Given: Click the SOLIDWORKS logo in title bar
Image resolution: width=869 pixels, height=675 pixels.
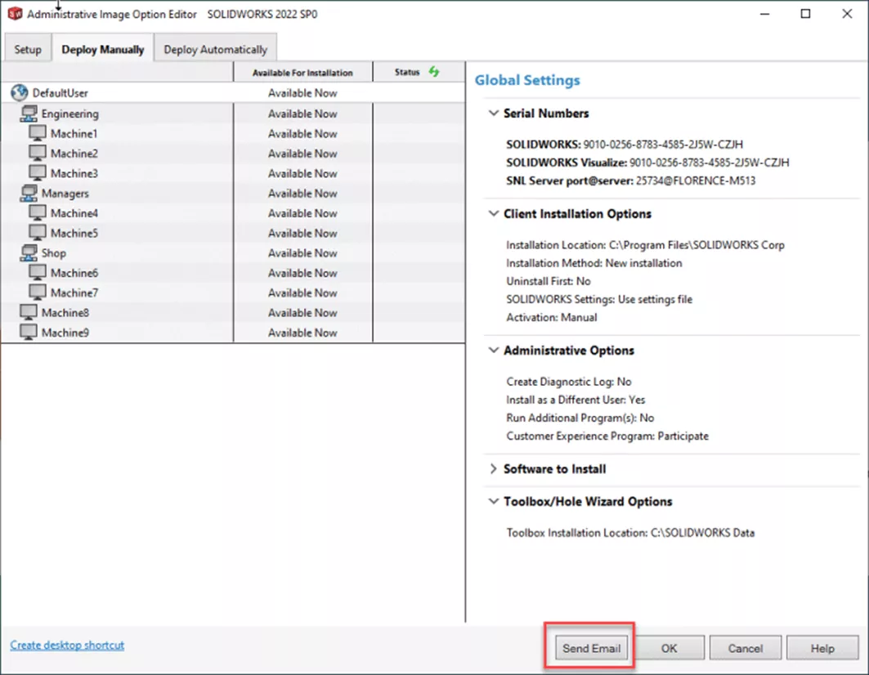Looking at the screenshot, I should [x=15, y=13].
